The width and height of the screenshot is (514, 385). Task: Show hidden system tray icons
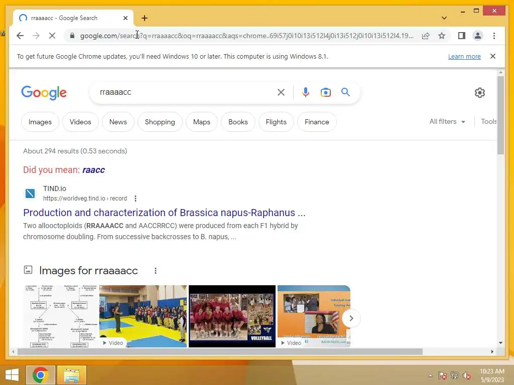pyautogui.click(x=430, y=375)
